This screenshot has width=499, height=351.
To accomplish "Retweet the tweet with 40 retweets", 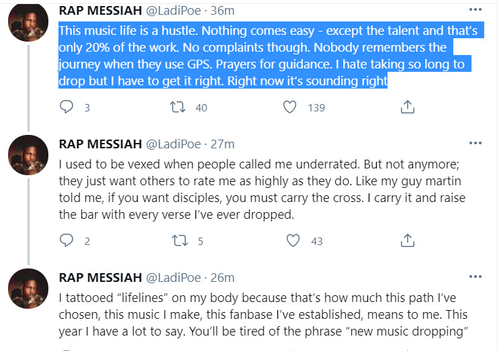I will 179,107.
